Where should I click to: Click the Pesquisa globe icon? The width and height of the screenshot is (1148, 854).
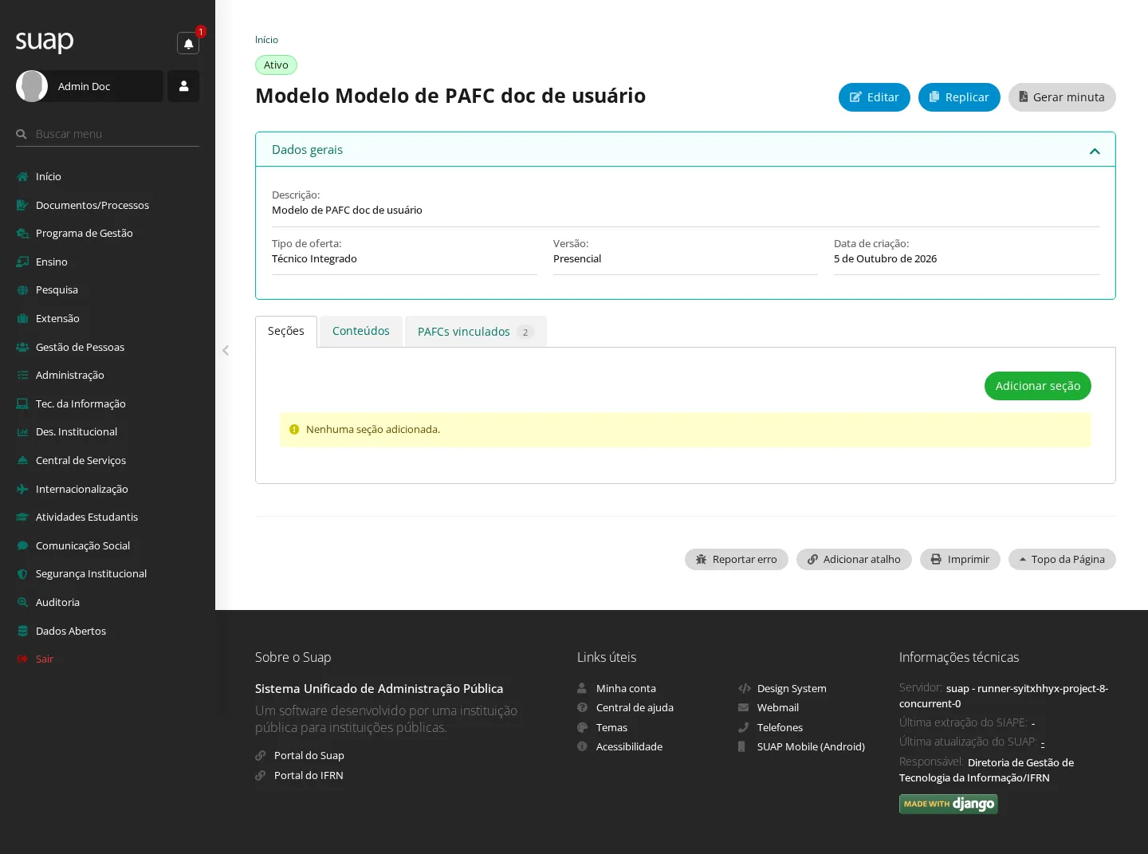pos(22,289)
